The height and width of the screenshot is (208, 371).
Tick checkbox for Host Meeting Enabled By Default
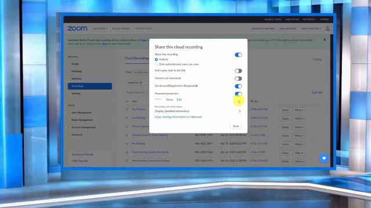(127, 152)
